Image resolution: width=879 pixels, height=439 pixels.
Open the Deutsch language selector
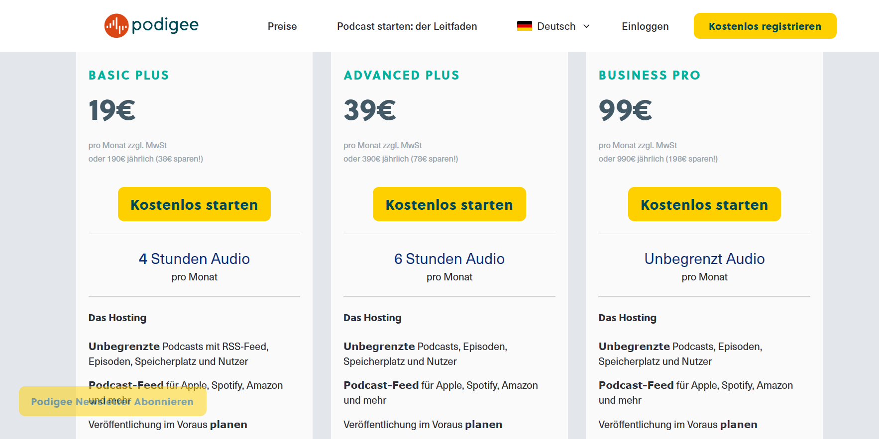(556, 26)
